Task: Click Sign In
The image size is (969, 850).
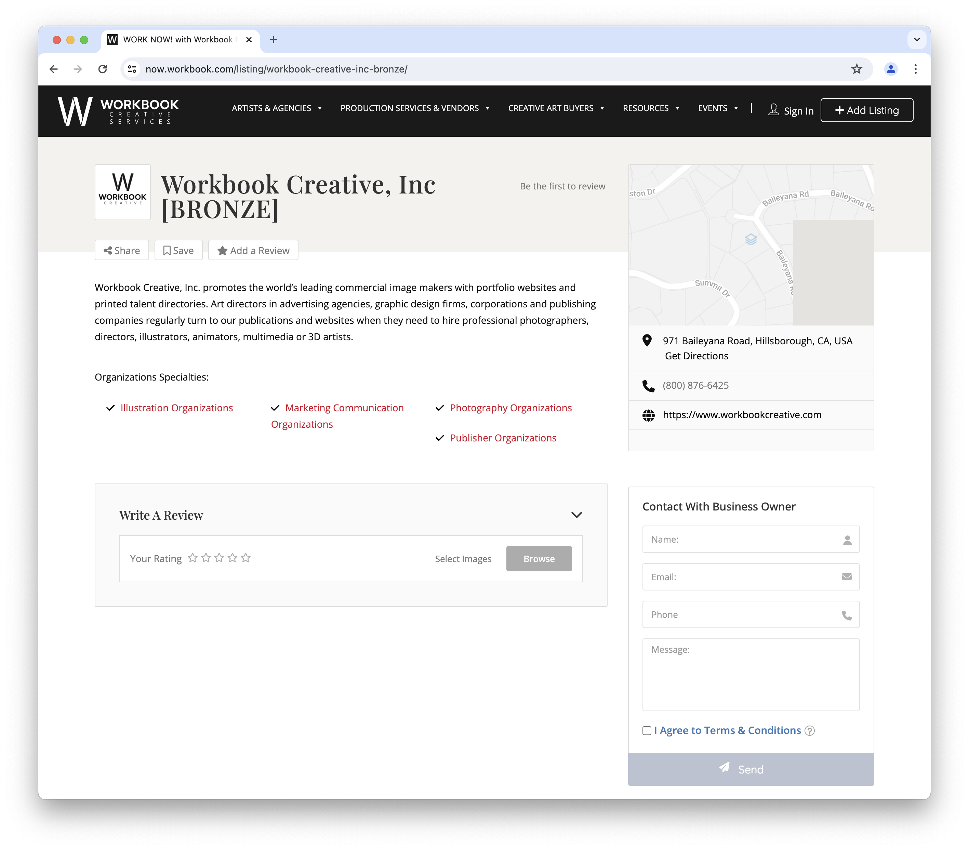Action: [798, 111]
